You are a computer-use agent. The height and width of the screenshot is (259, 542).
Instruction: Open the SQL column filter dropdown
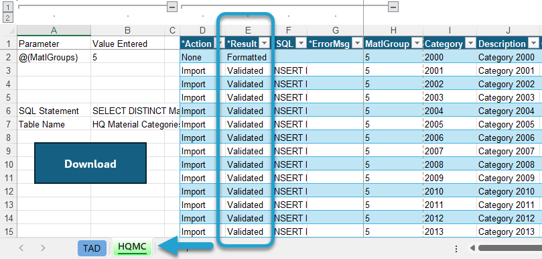tap(301, 44)
